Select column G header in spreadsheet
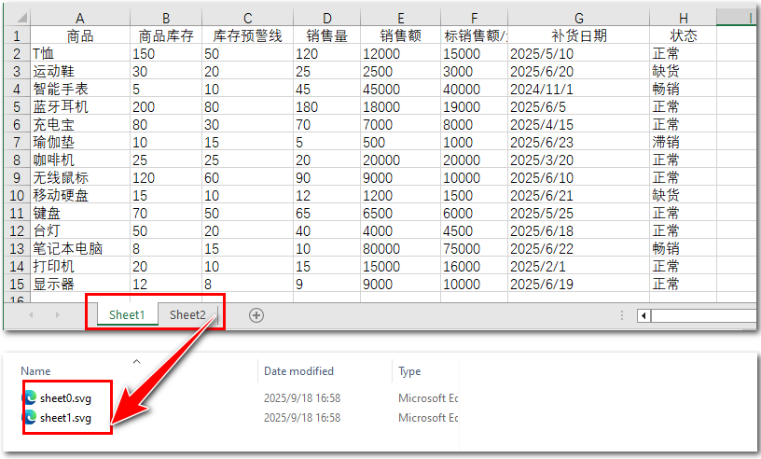 tap(578, 18)
